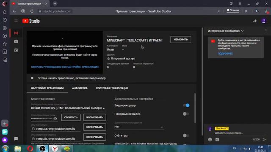Open the emoji picker in chat
This screenshot has height=152, width=271.
pos(210,139)
